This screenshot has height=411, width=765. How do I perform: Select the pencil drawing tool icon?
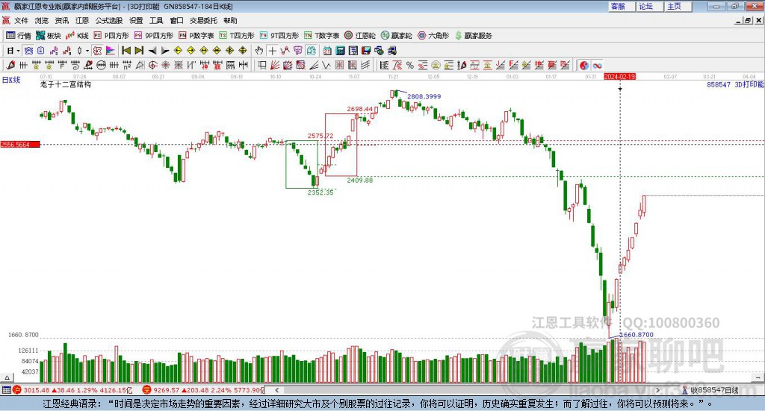10,65
